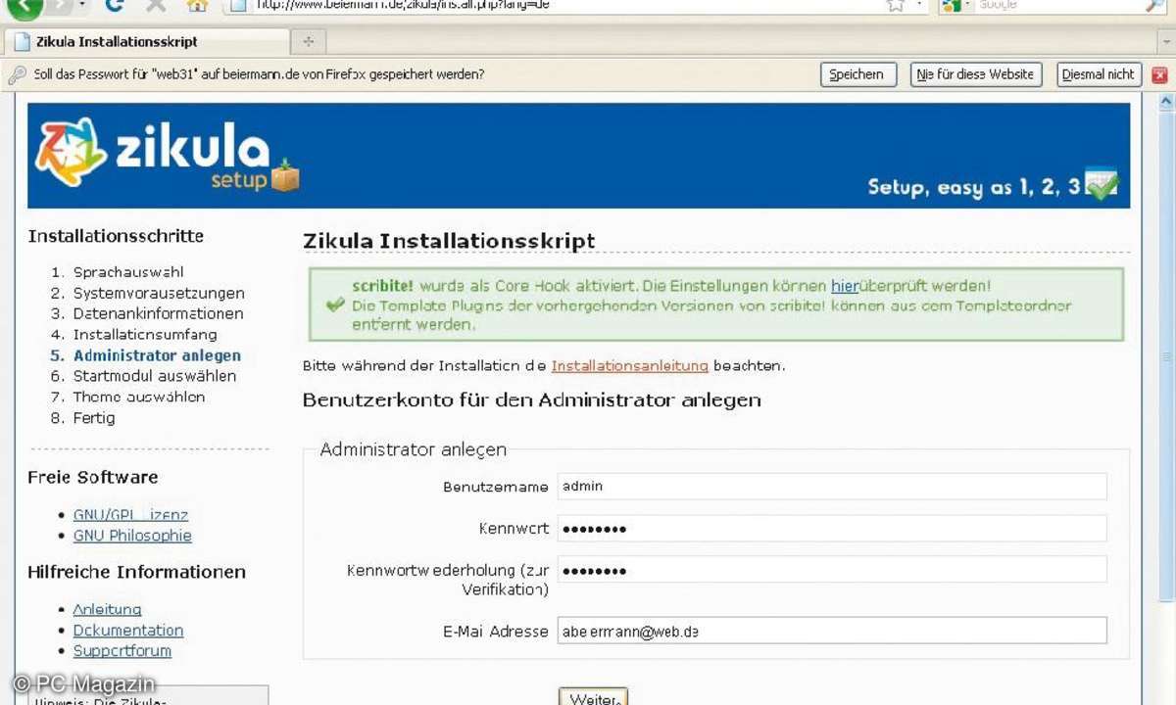The image size is (1176, 705).
Task: Click the step 1 Sprachauswahl text
Action: pyautogui.click(x=128, y=272)
